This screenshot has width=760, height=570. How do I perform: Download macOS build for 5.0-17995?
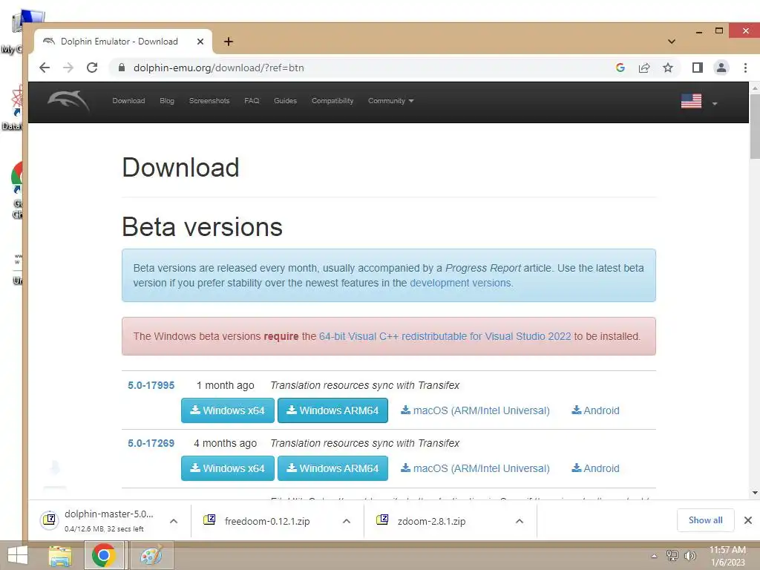(475, 410)
